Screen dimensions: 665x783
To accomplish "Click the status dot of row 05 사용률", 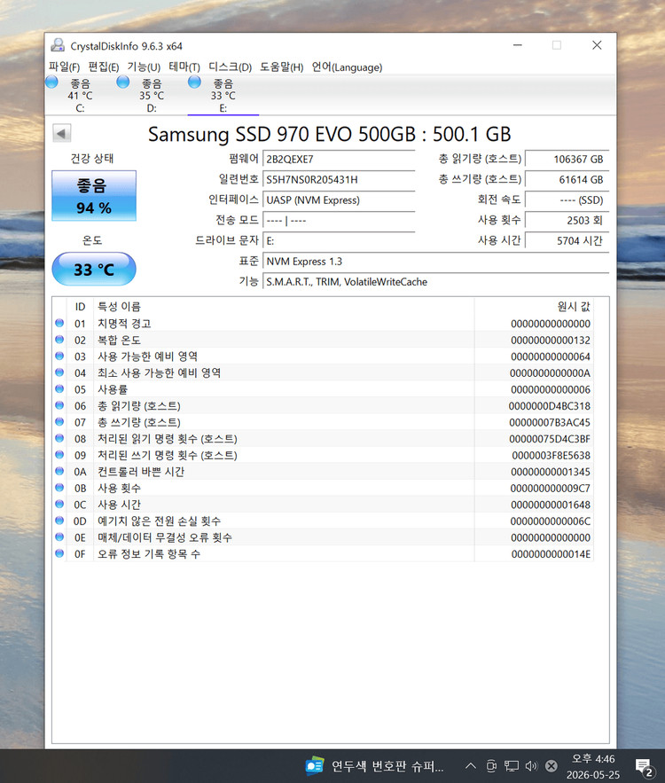I will 59,389.
